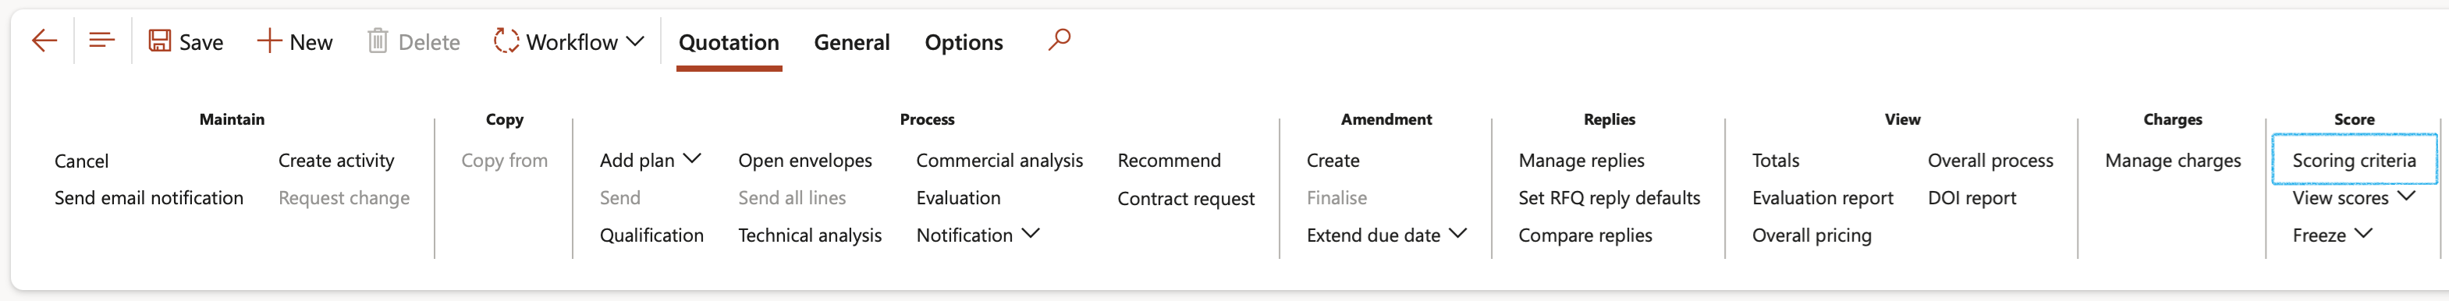Click the back arrow icon
The height and width of the screenshot is (301, 2449).
coord(44,41)
